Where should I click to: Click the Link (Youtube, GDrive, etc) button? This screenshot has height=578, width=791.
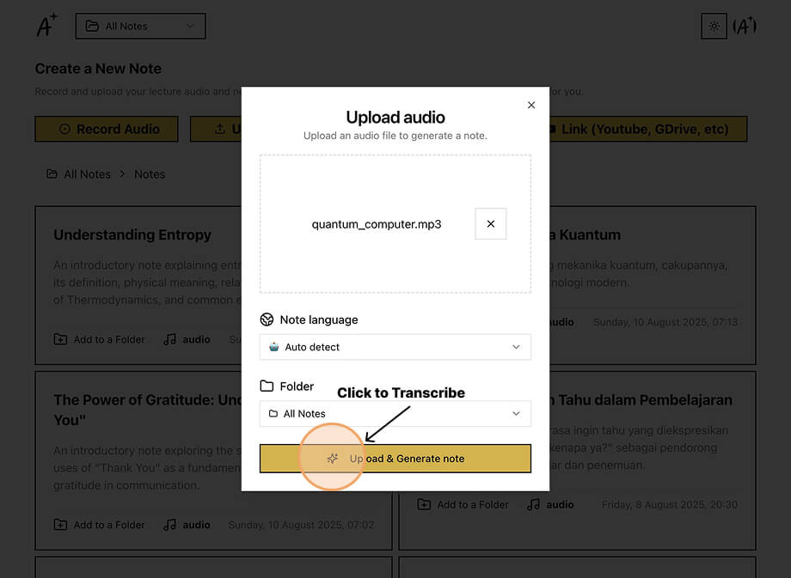[647, 129]
